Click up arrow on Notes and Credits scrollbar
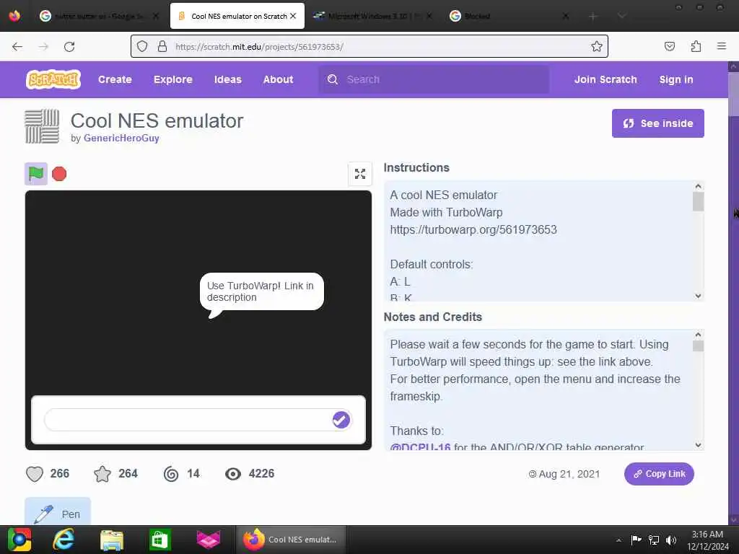The image size is (739, 554). coord(698,335)
